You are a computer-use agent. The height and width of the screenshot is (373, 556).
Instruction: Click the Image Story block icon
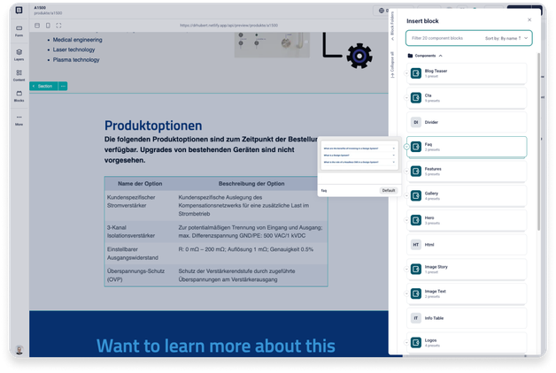pos(415,269)
